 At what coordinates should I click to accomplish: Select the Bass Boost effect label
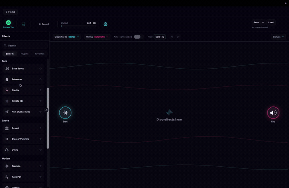pyautogui.click(x=18, y=69)
